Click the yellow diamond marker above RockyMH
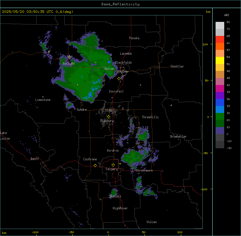This screenshot has width=241, height=236. [70, 57]
